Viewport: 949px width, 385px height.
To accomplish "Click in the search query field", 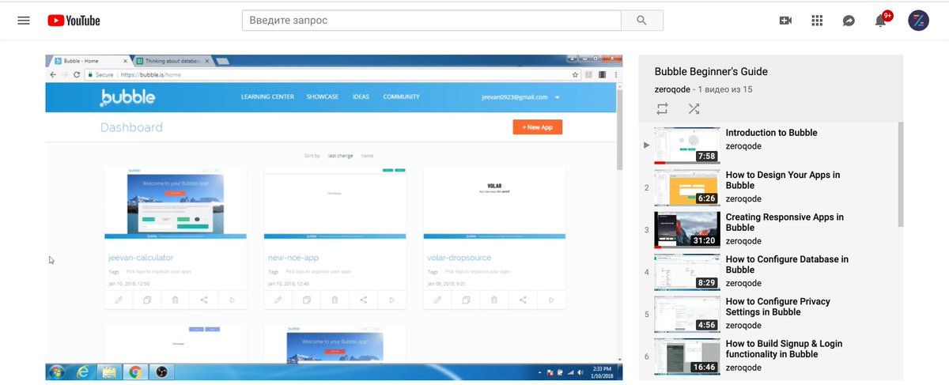I will (432, 21).
